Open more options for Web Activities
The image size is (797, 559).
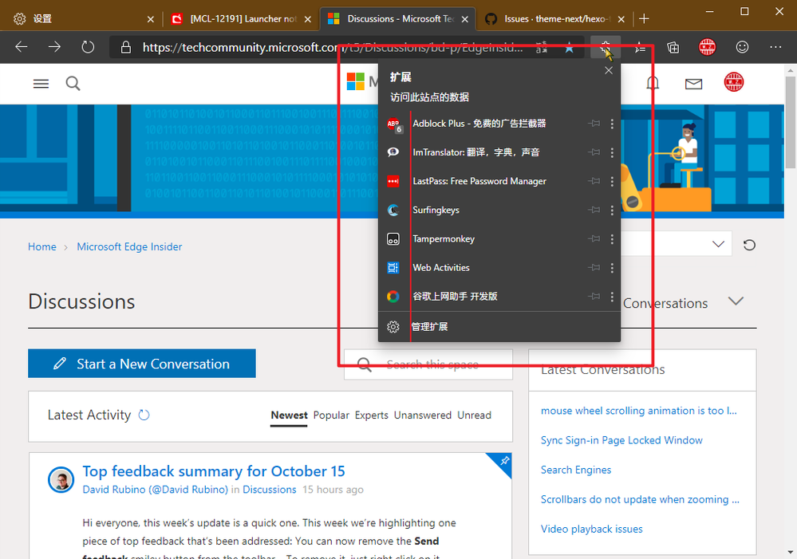(x=612, y=267)
